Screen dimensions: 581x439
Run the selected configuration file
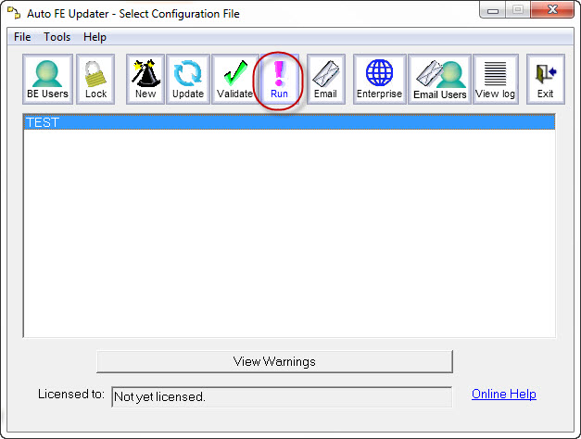click(x=279, y=79)
